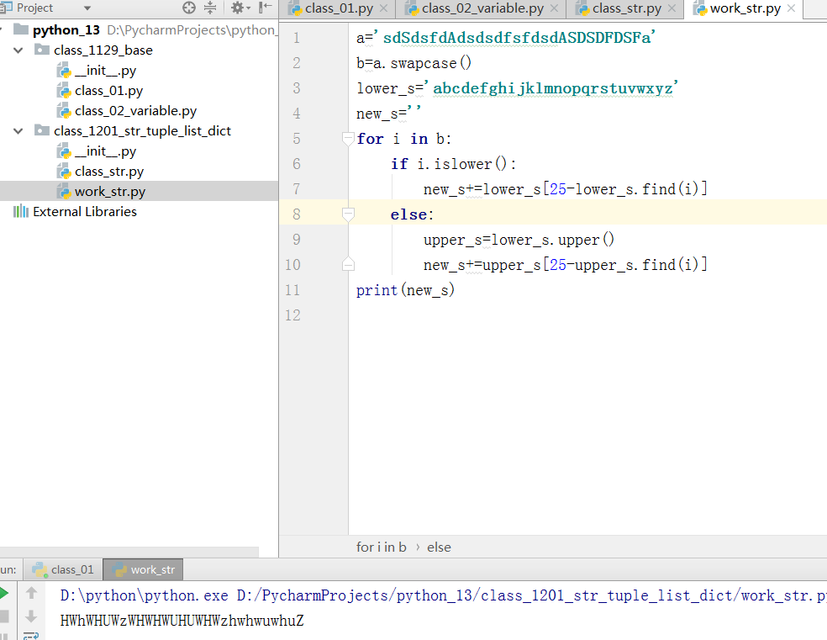Viewport: 827px width, 640px height.
Task: Close the class_01.py editor tab
Action: coord(383,9)
